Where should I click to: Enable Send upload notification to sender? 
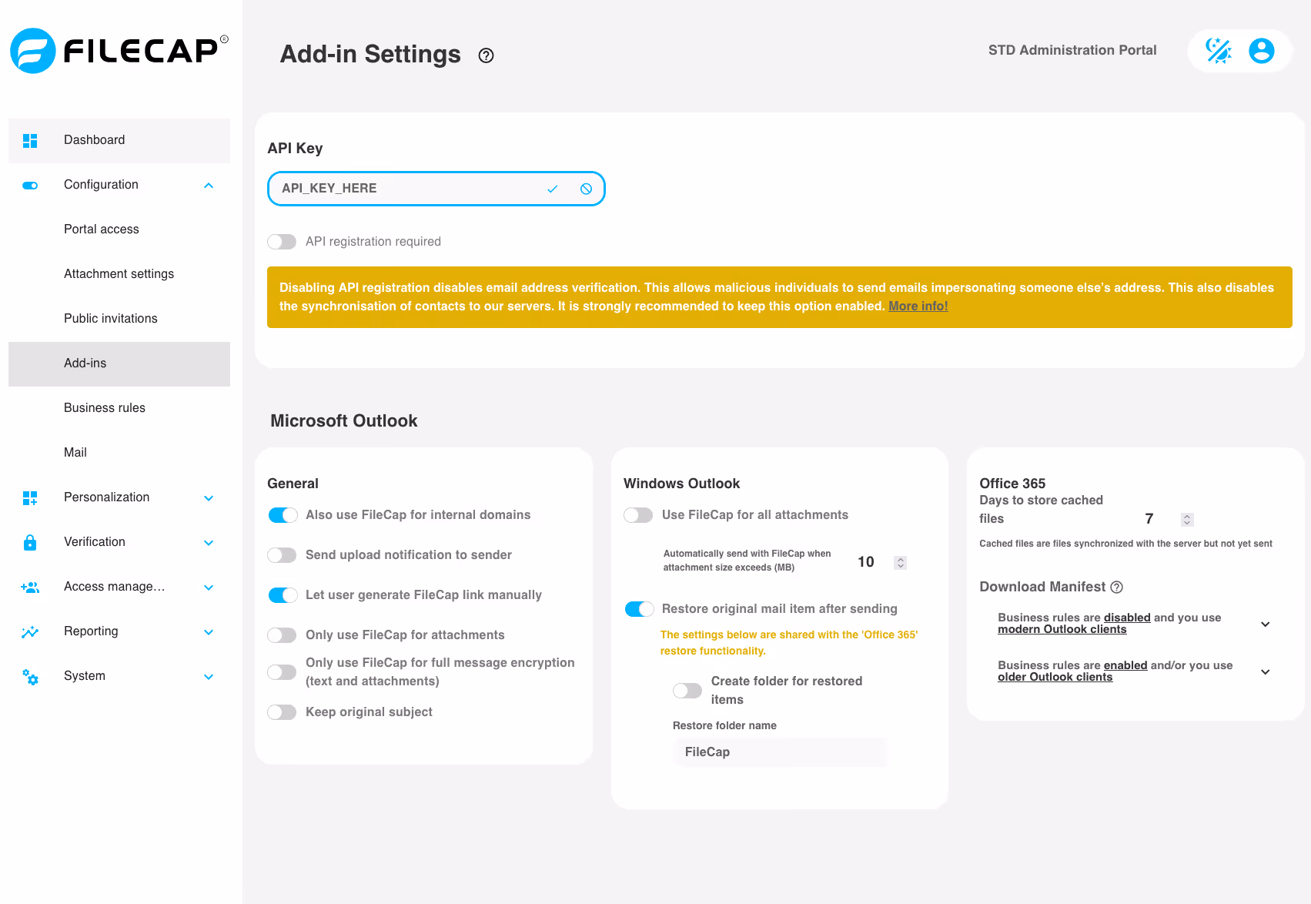(282, 555)
